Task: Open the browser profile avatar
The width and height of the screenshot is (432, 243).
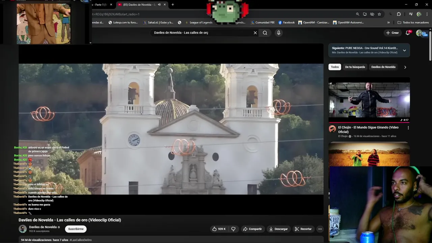Action: pyautogui.click(x=419, y=14)
